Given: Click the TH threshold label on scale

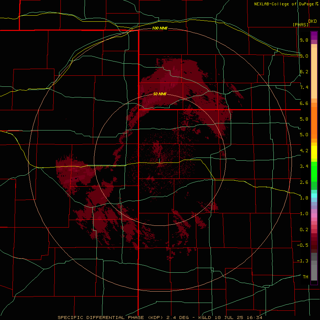Looking at the screenshot, I should [x=305, y=277].
